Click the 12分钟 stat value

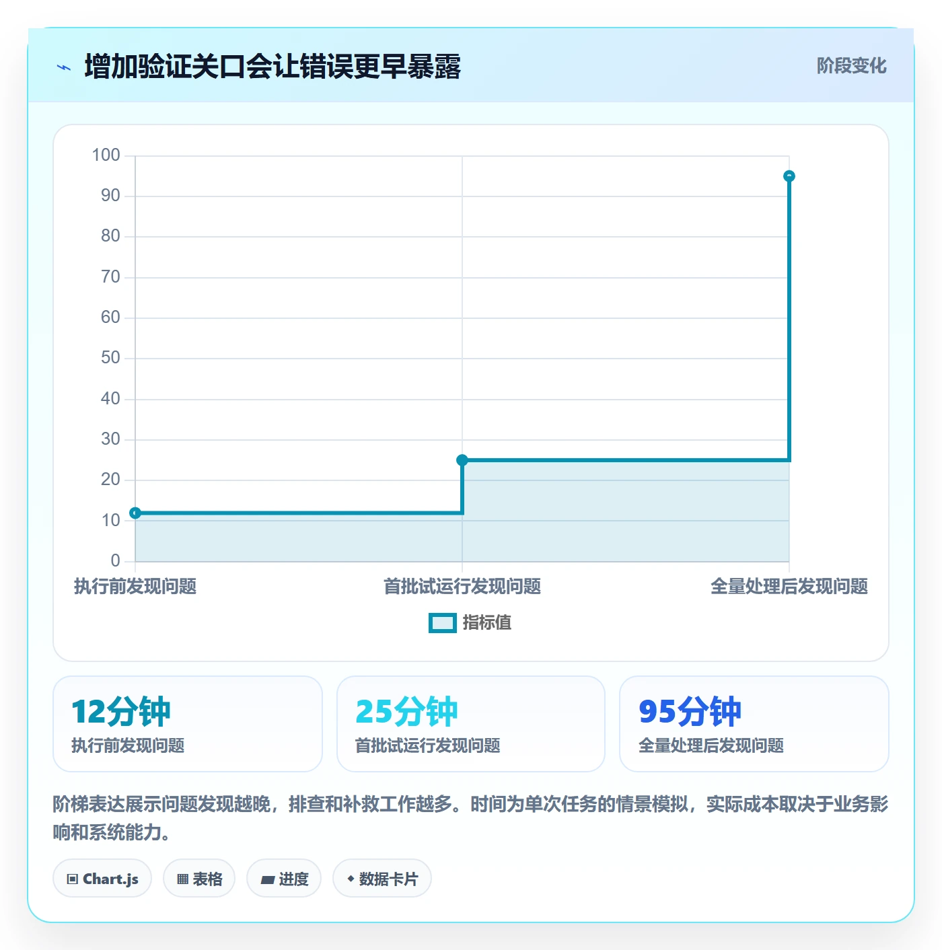coord(121,712)
